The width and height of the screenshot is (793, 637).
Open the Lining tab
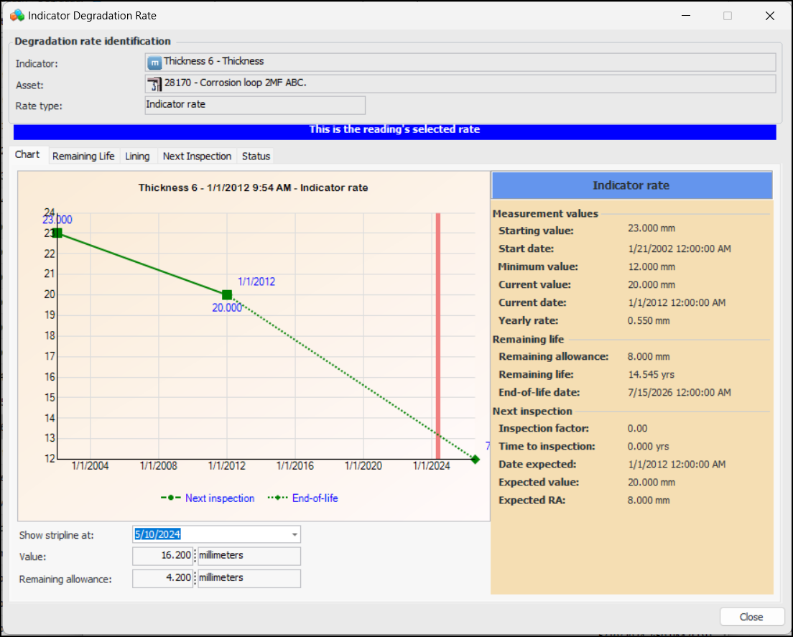tap(137, 156)
